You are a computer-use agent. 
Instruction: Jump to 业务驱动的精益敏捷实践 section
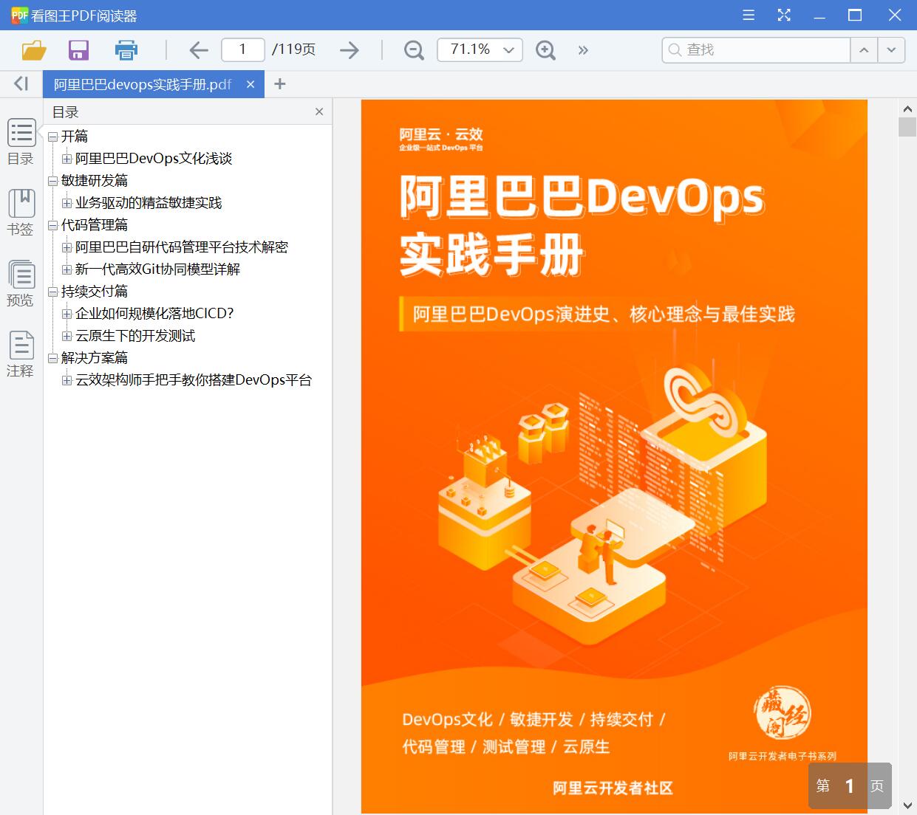click(149, 202)
